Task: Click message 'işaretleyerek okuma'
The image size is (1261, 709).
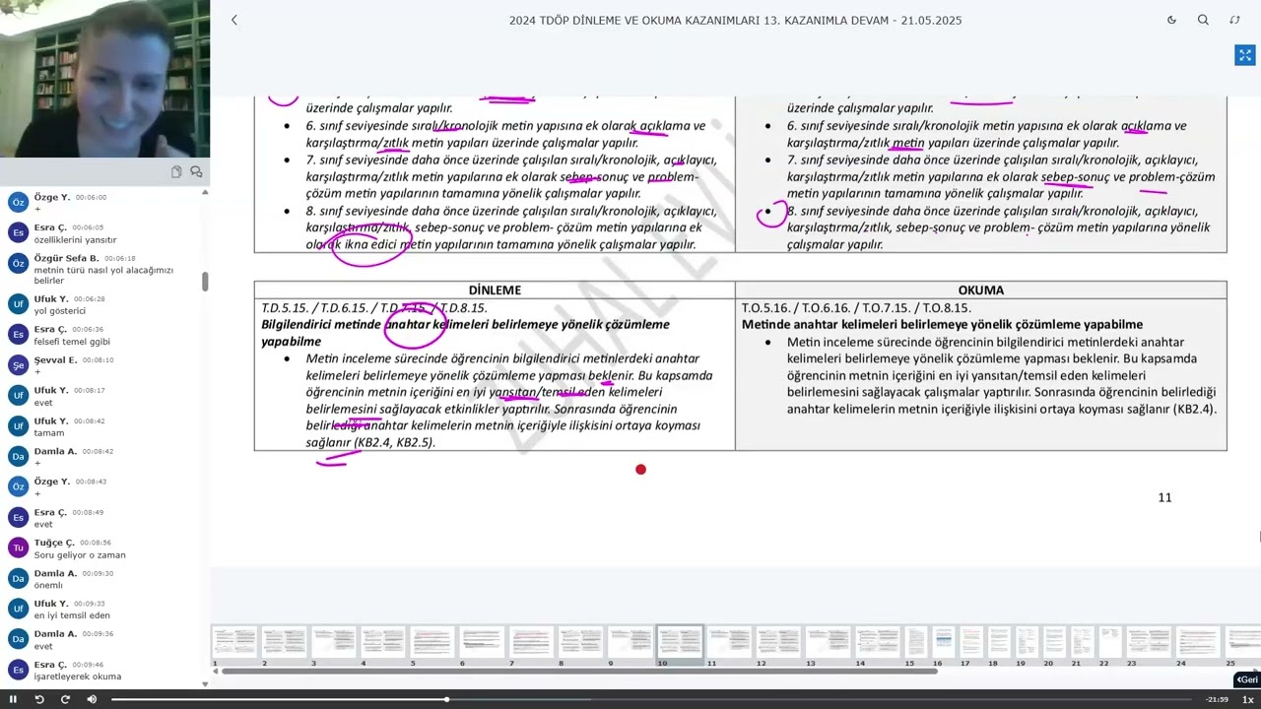Action: [x=78, y=677]
